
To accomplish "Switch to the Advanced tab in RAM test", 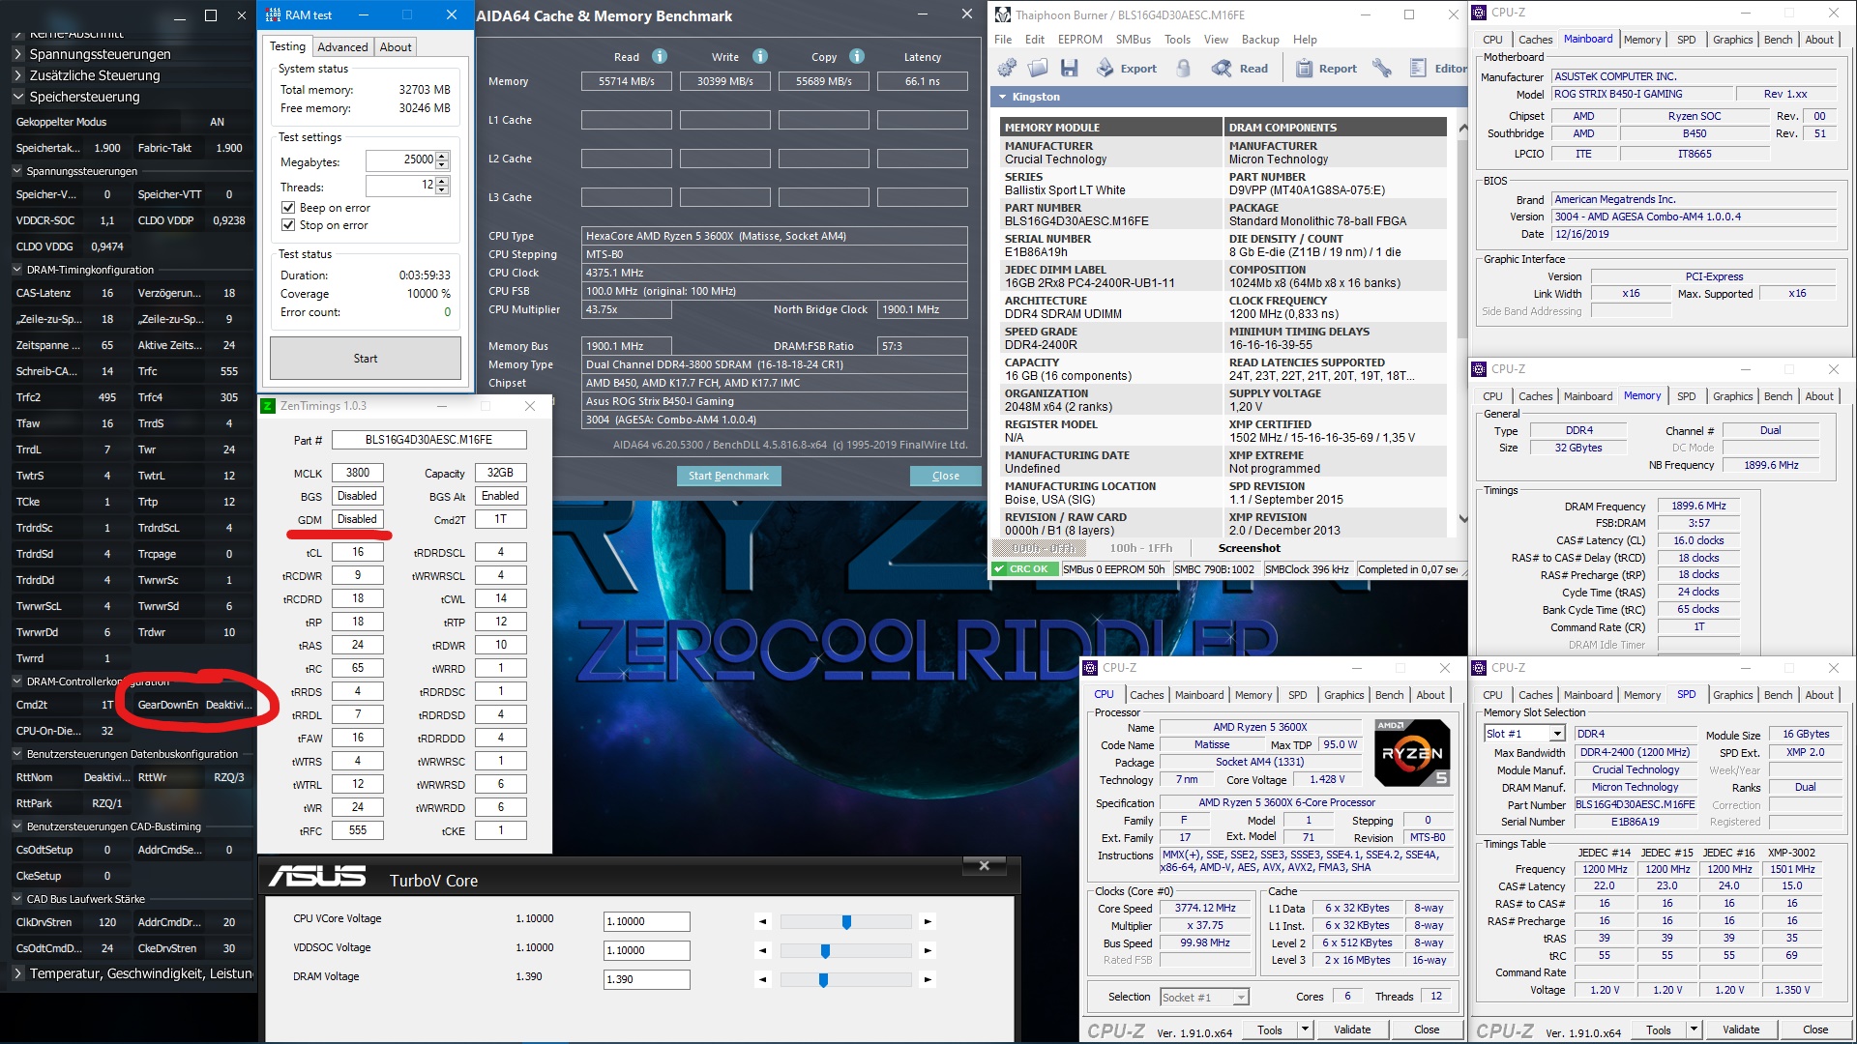I will (342, 46).
